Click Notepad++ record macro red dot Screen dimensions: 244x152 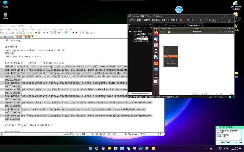(x=73, y=33)
